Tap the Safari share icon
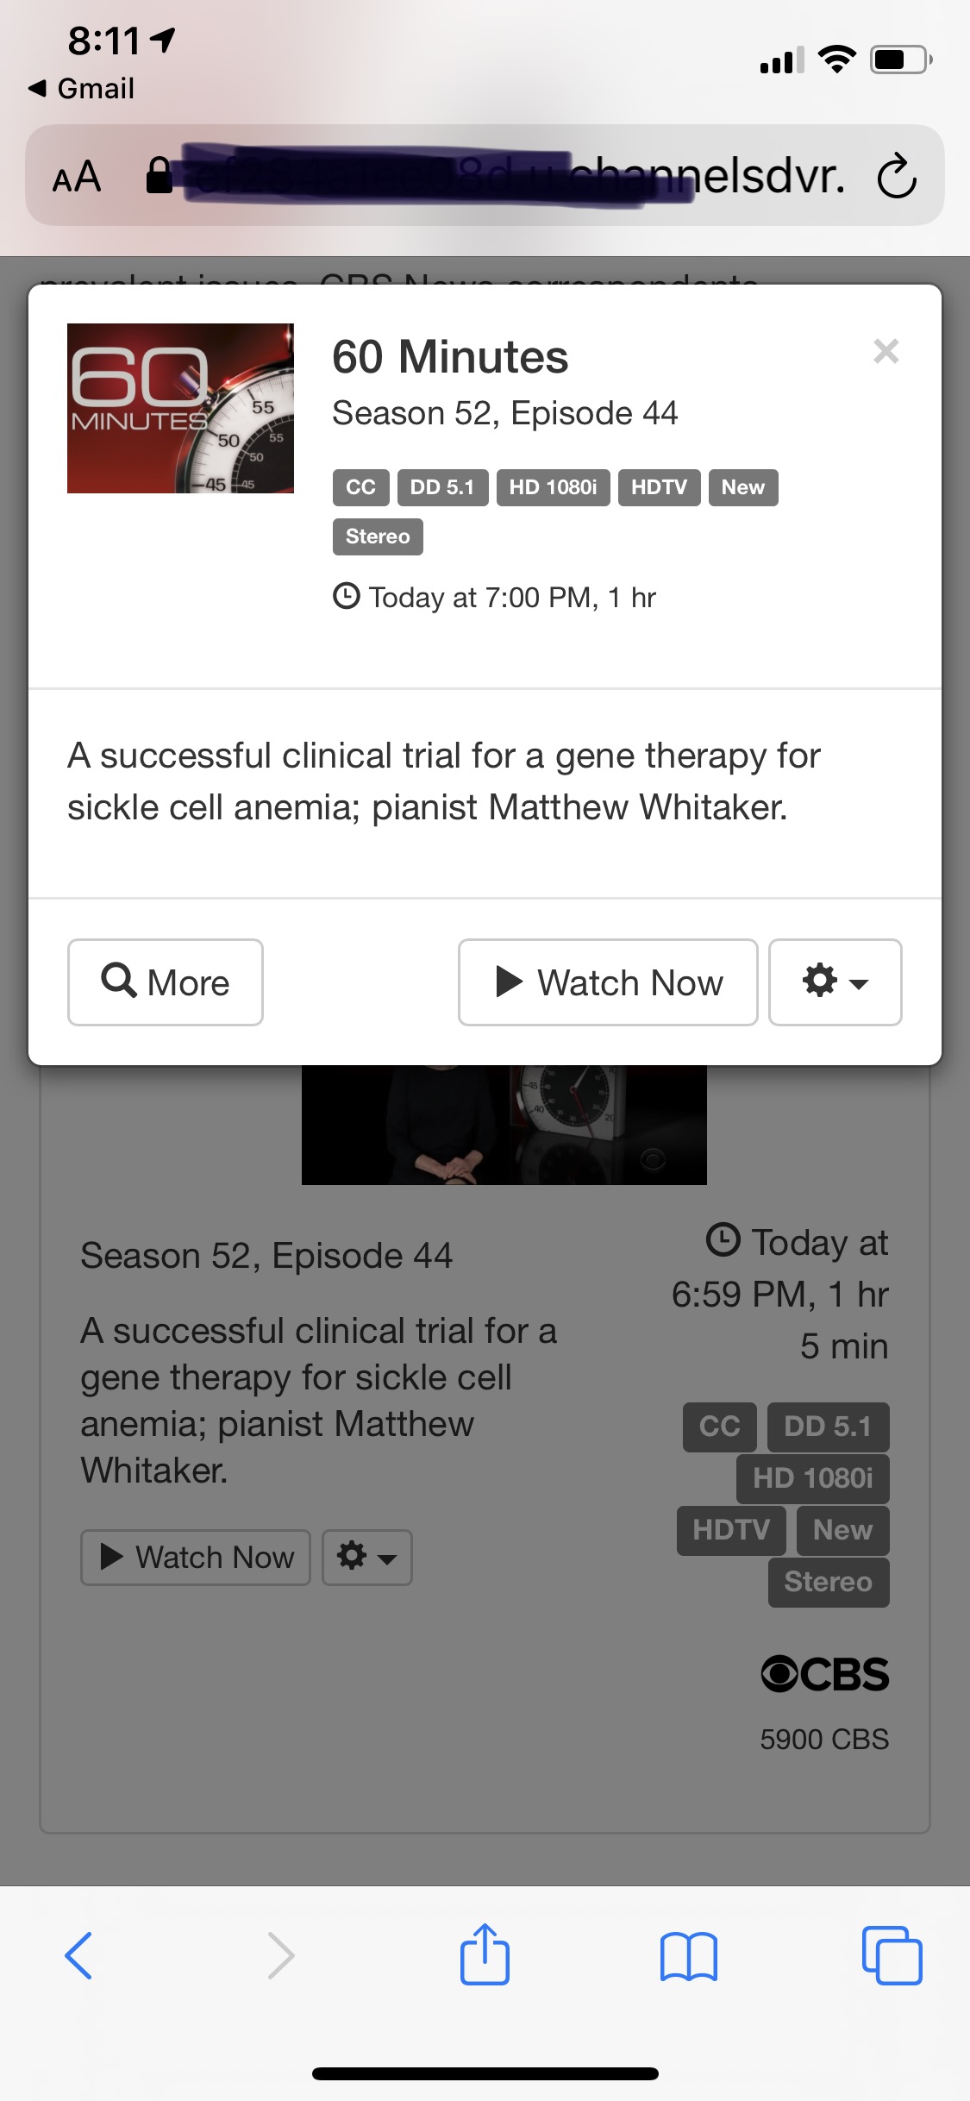970x2101 pixels. coord(485,1954)
